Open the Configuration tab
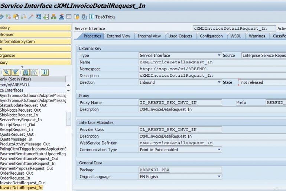Screen dimensions: 286x191 click(211, 36)
